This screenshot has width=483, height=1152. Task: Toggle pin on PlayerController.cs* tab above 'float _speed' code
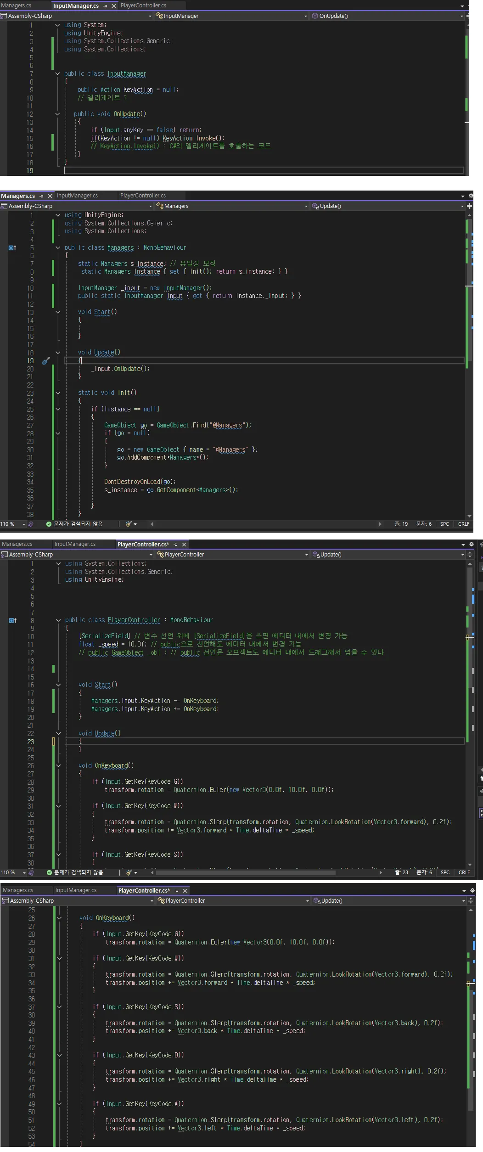(175, 545)
